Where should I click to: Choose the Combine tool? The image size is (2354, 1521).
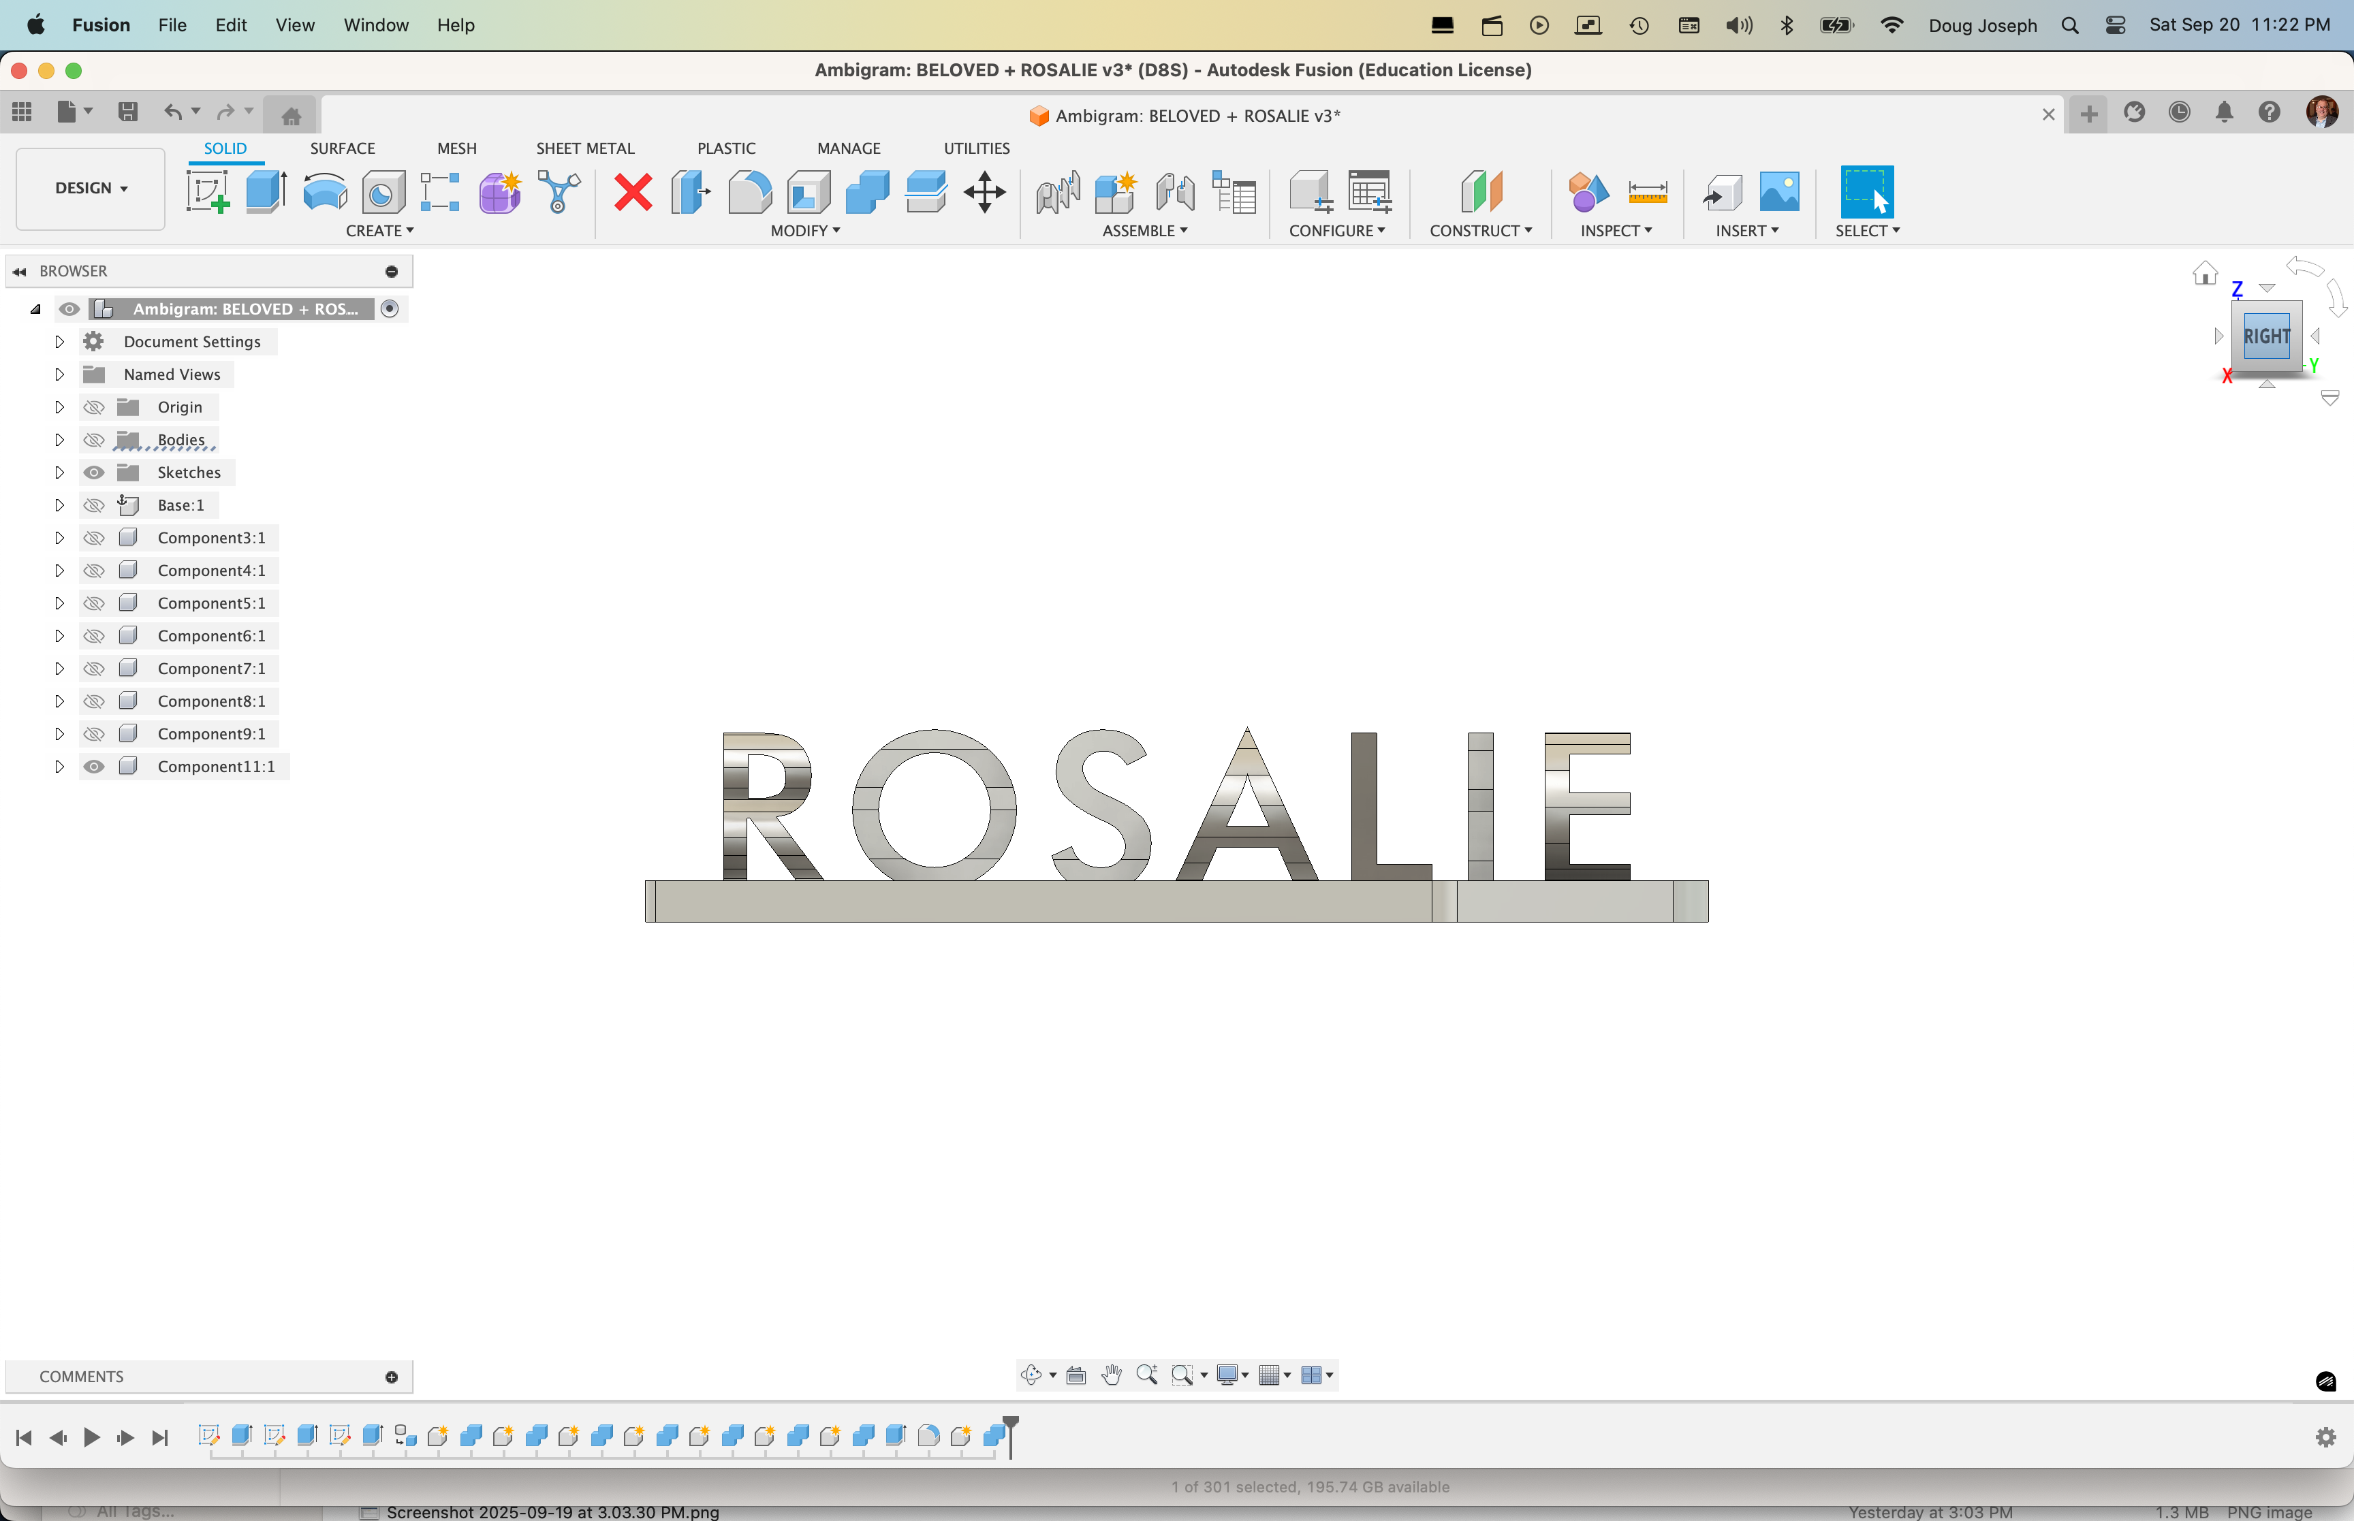[867, 191]
